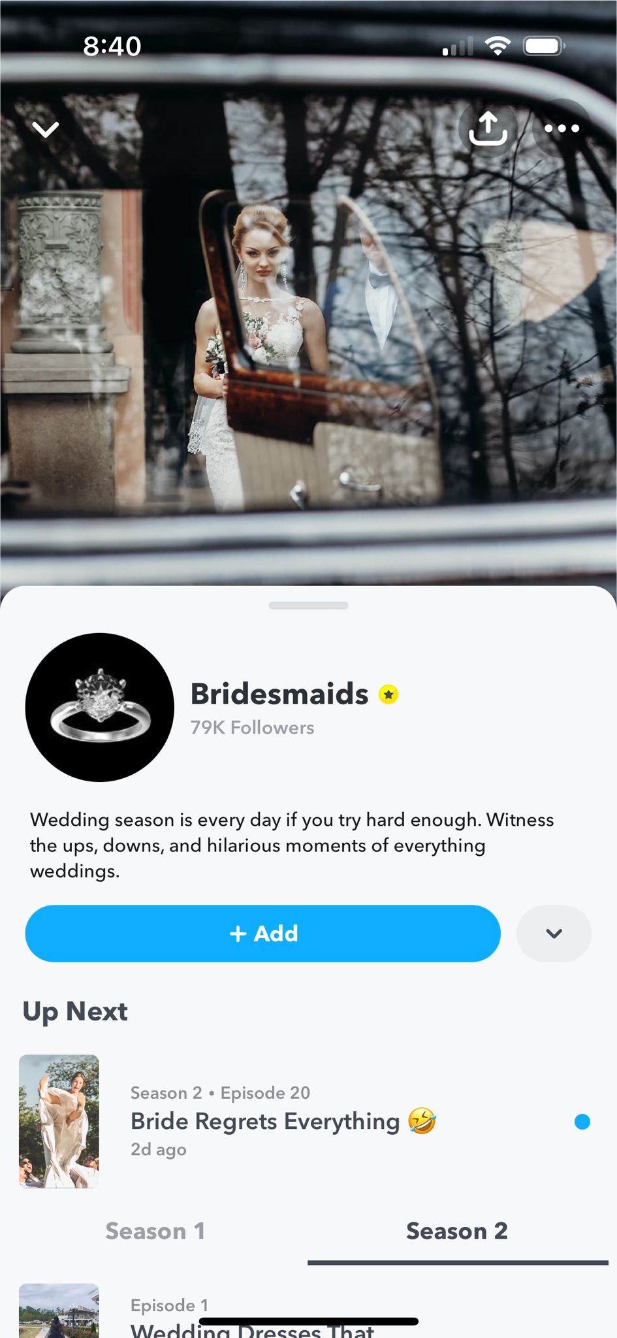Image resolution: width=617 pixels, height=1338 pixels.
Task: Switch to the Season 1 tab
Action: tap(155, 1231)
